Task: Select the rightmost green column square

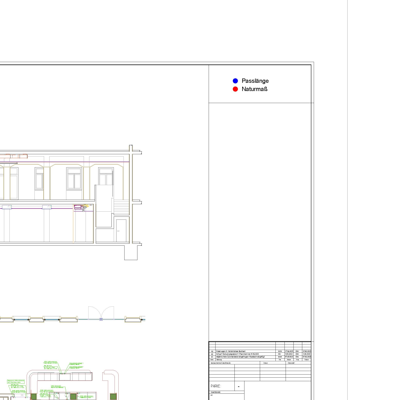Action: (x=113, y=396)
